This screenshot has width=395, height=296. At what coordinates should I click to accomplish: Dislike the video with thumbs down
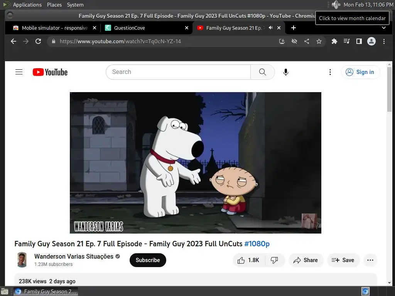[x=274, y=260]
